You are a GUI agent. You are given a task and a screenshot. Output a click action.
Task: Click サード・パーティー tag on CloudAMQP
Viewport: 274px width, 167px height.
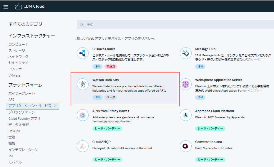tap(107, 160)
